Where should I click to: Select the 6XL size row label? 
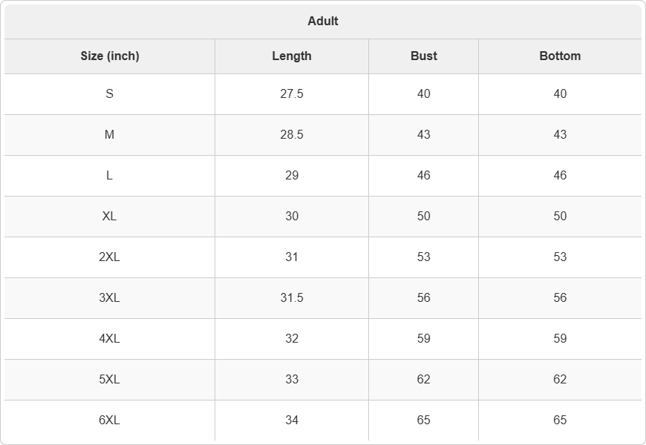pyautogui.click(x=110, y=420)
